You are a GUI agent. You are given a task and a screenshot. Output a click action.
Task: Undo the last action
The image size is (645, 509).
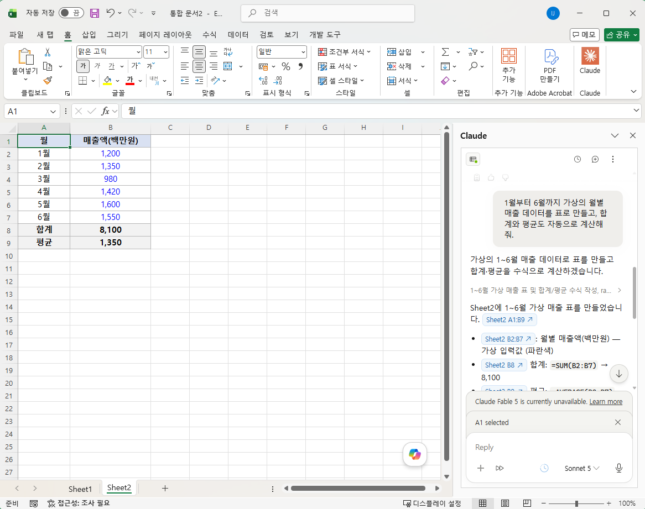(x=110, y=13)
